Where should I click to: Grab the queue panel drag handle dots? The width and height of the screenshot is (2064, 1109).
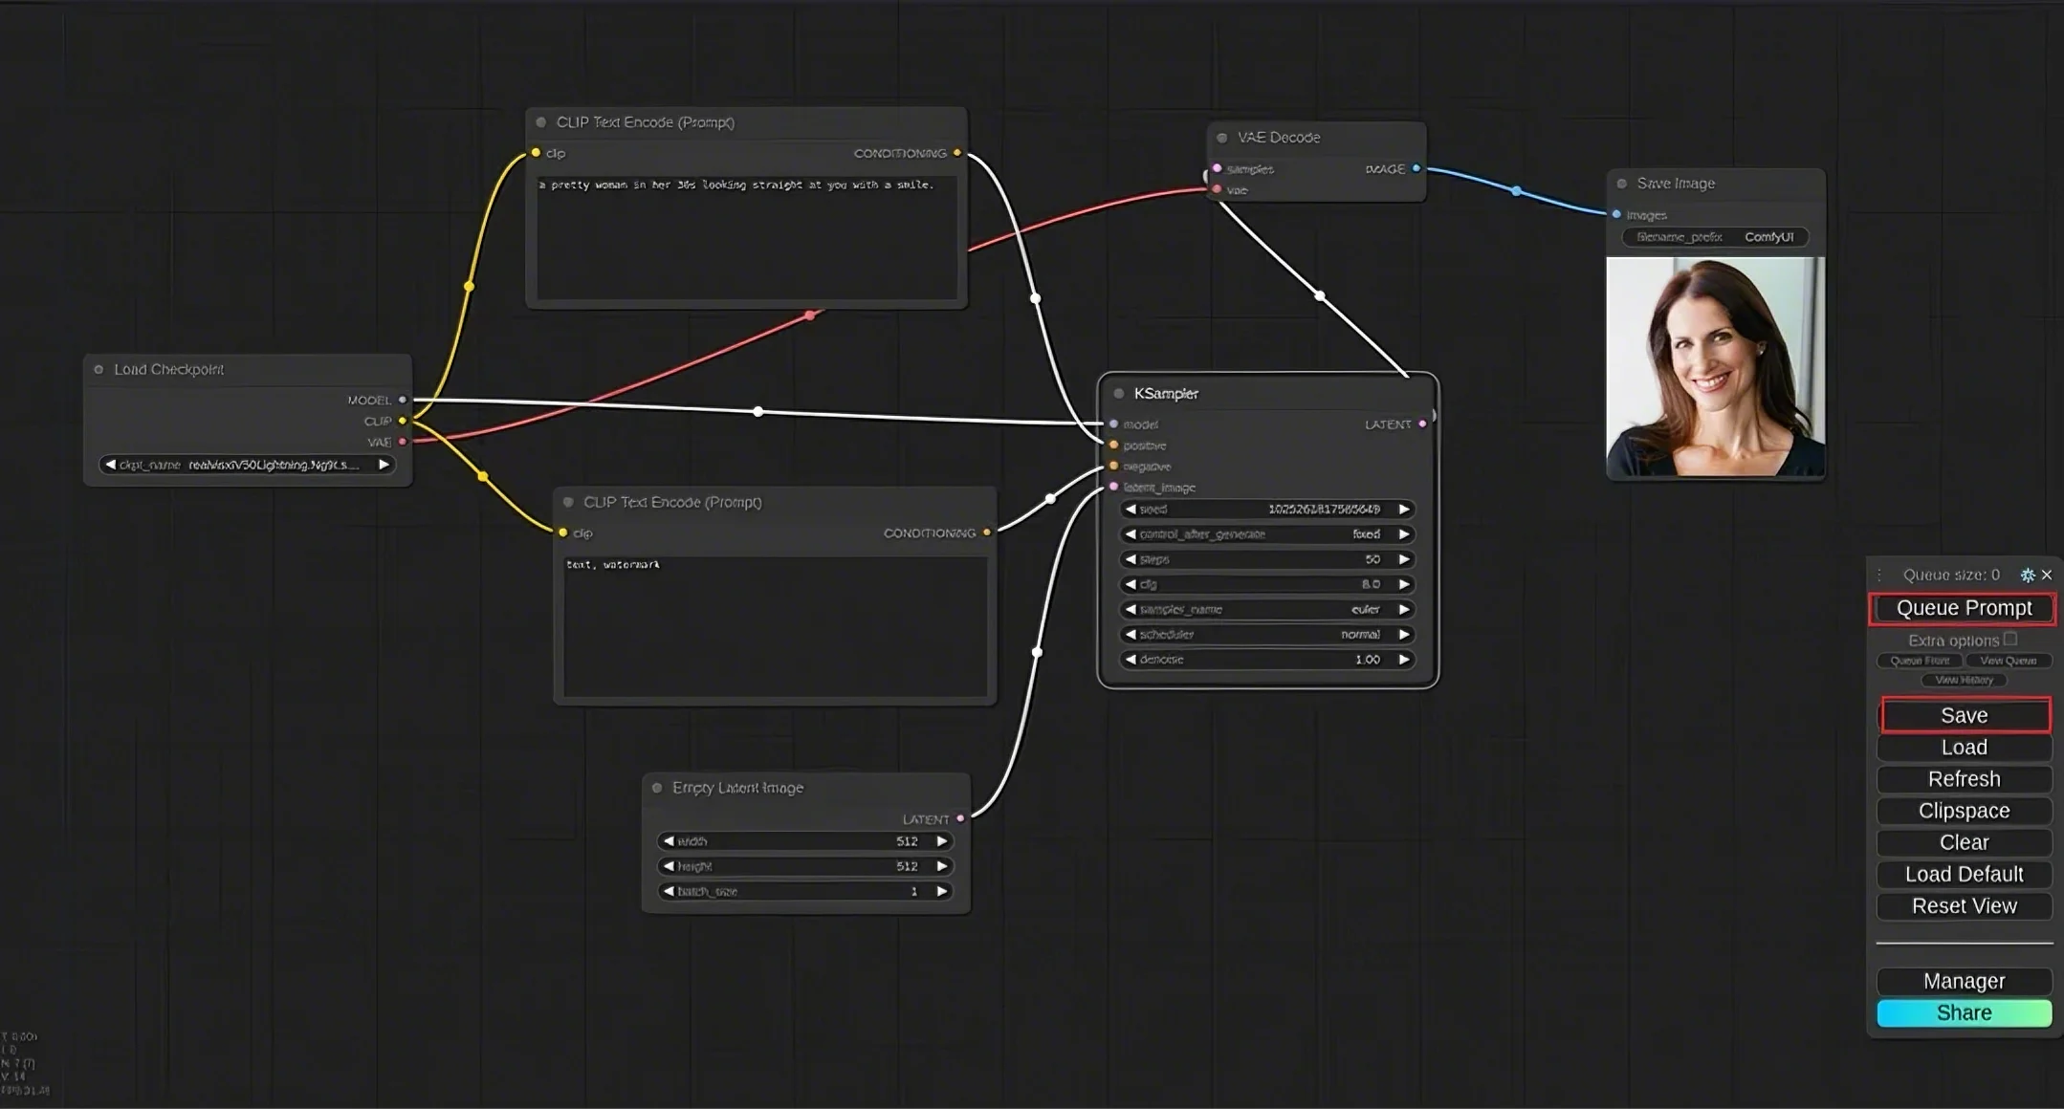1879,575
